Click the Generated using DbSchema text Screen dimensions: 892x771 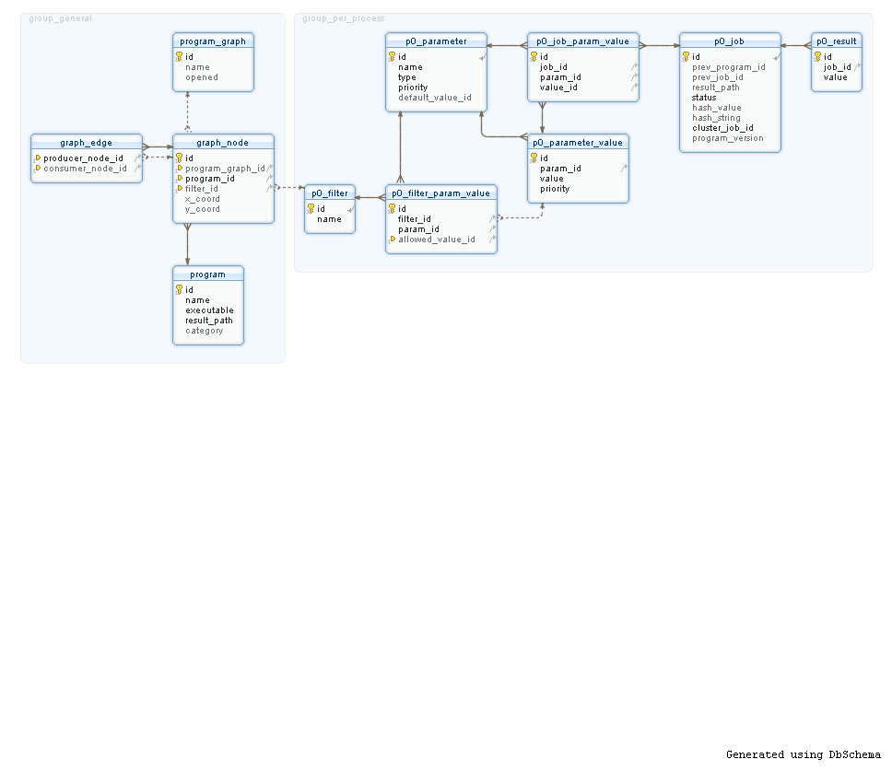(x=803, y=754)
